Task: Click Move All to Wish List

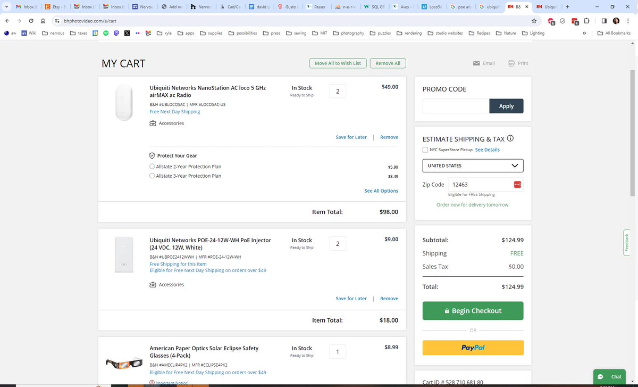Action: pyautogui.click(x=338, y=63)
